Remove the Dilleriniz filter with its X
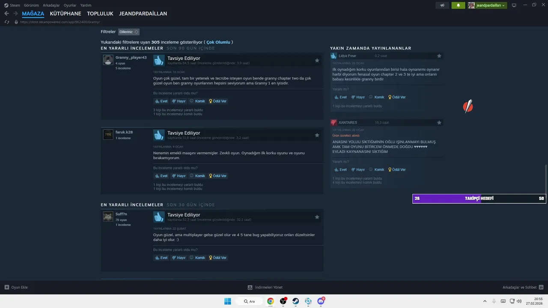This screenshot has width=548, height=308. click(136, 32)
